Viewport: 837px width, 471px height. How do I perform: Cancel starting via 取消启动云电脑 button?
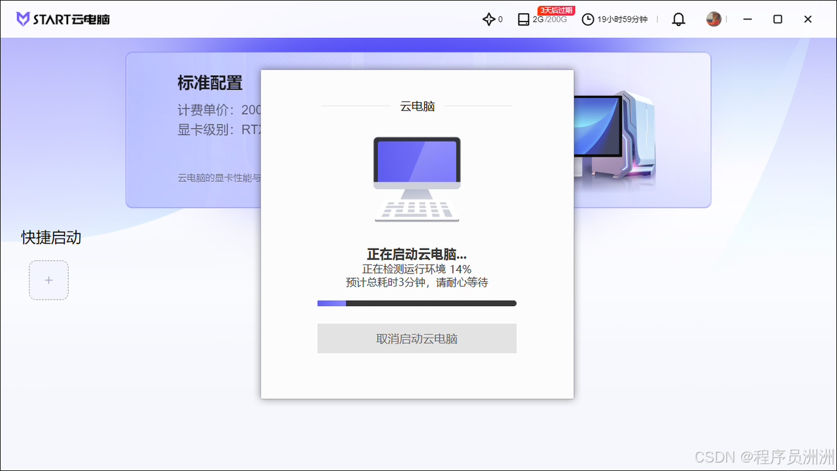[417, 338]
